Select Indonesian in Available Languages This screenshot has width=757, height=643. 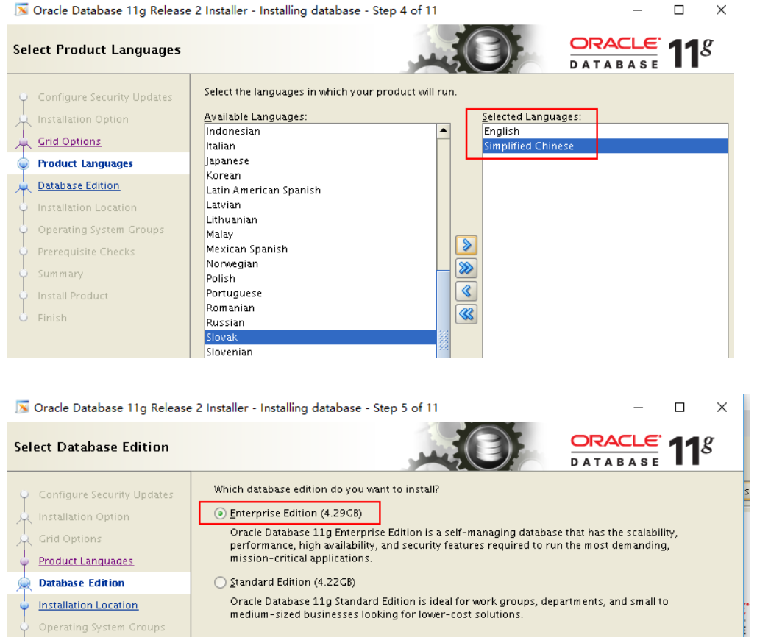click(321, 131)
